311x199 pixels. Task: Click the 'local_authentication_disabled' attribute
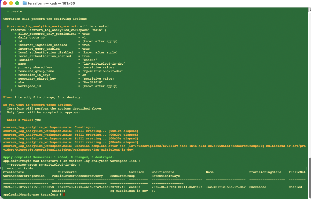pyautogui.click(x=45, y=53)
